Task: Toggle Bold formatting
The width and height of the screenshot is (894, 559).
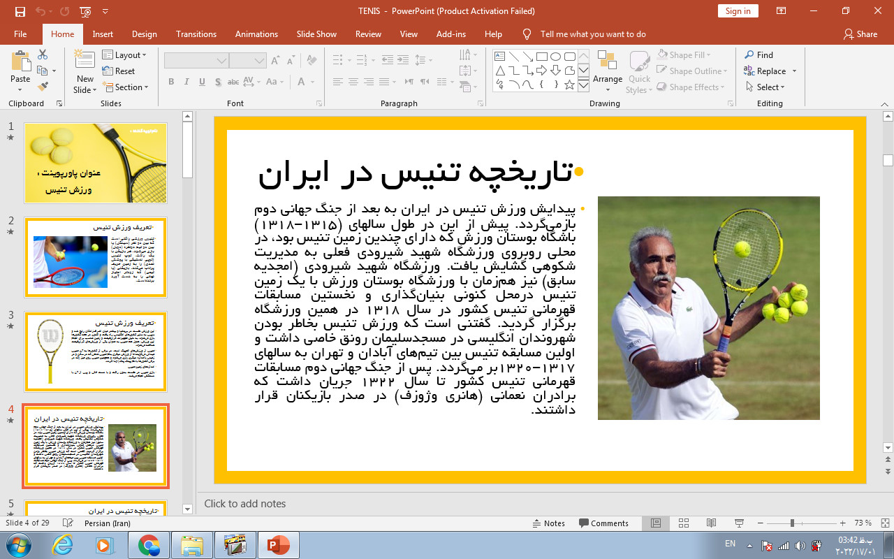Action: coord(171,82)
